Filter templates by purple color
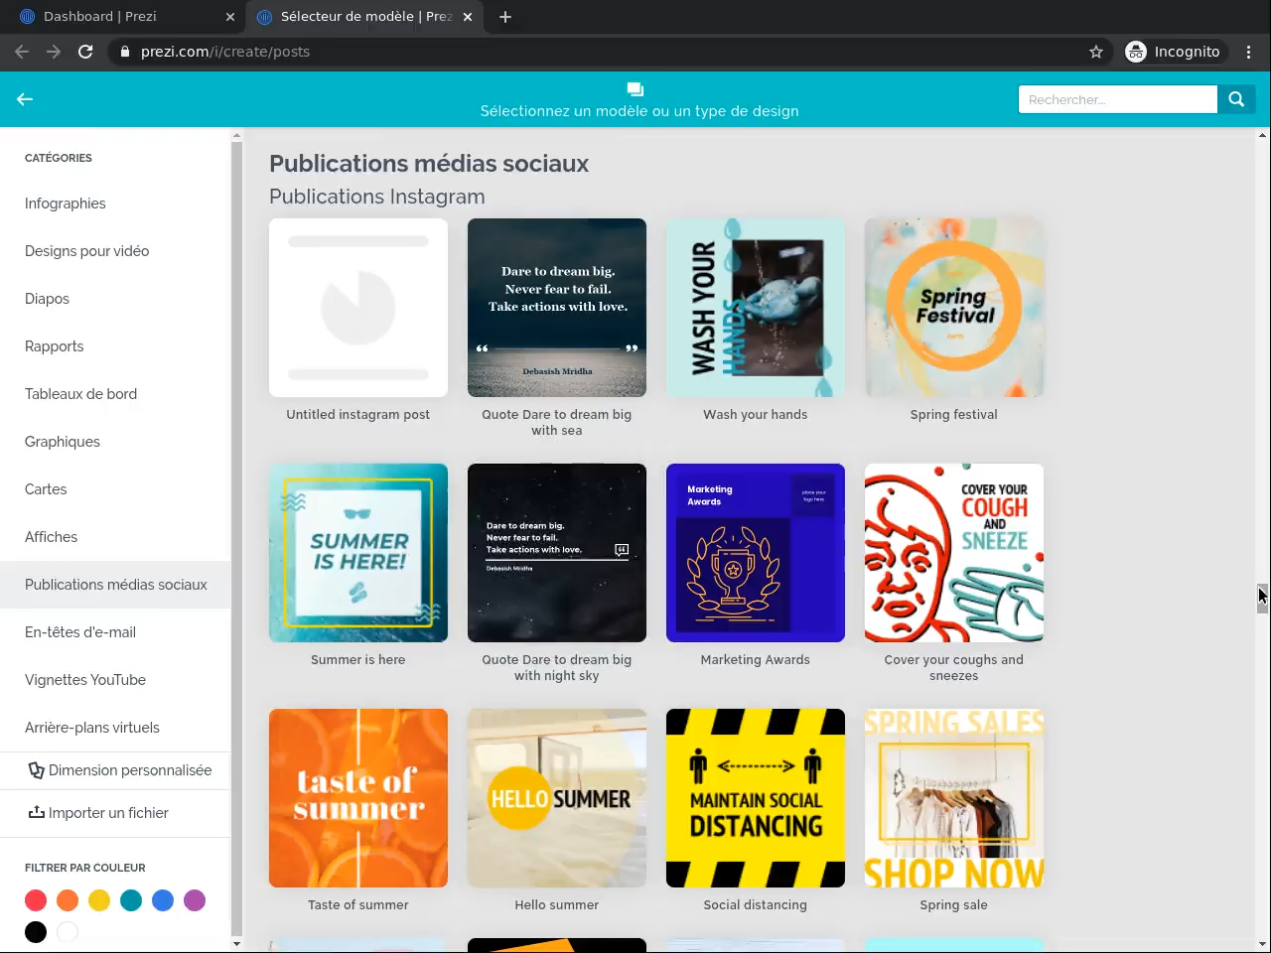 [195, 900]
